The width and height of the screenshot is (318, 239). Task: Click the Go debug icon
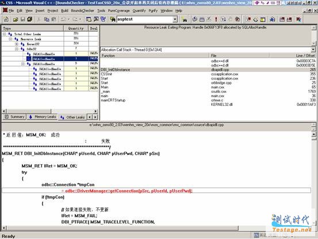[x=223, y=19]
